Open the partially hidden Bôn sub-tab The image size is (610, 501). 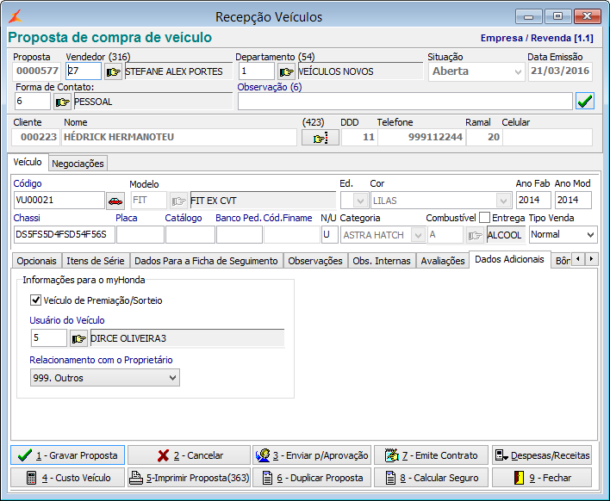pos(562,261)
